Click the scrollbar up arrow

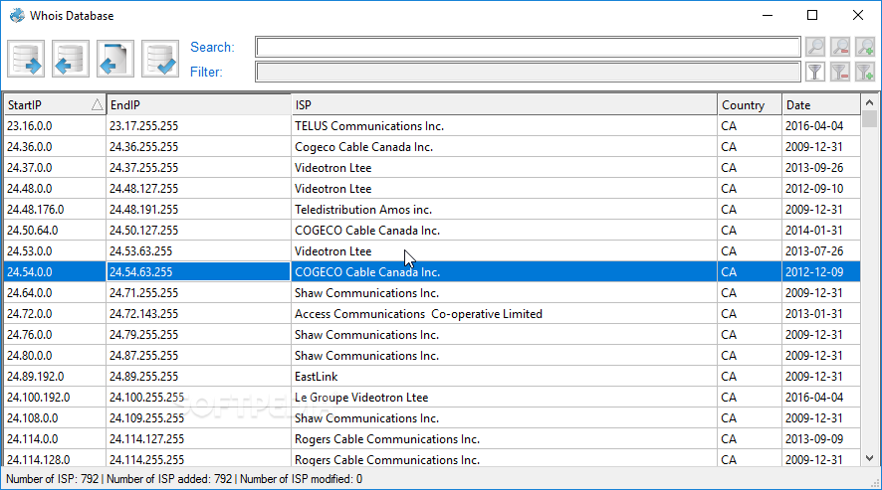[x=870, y=102]
